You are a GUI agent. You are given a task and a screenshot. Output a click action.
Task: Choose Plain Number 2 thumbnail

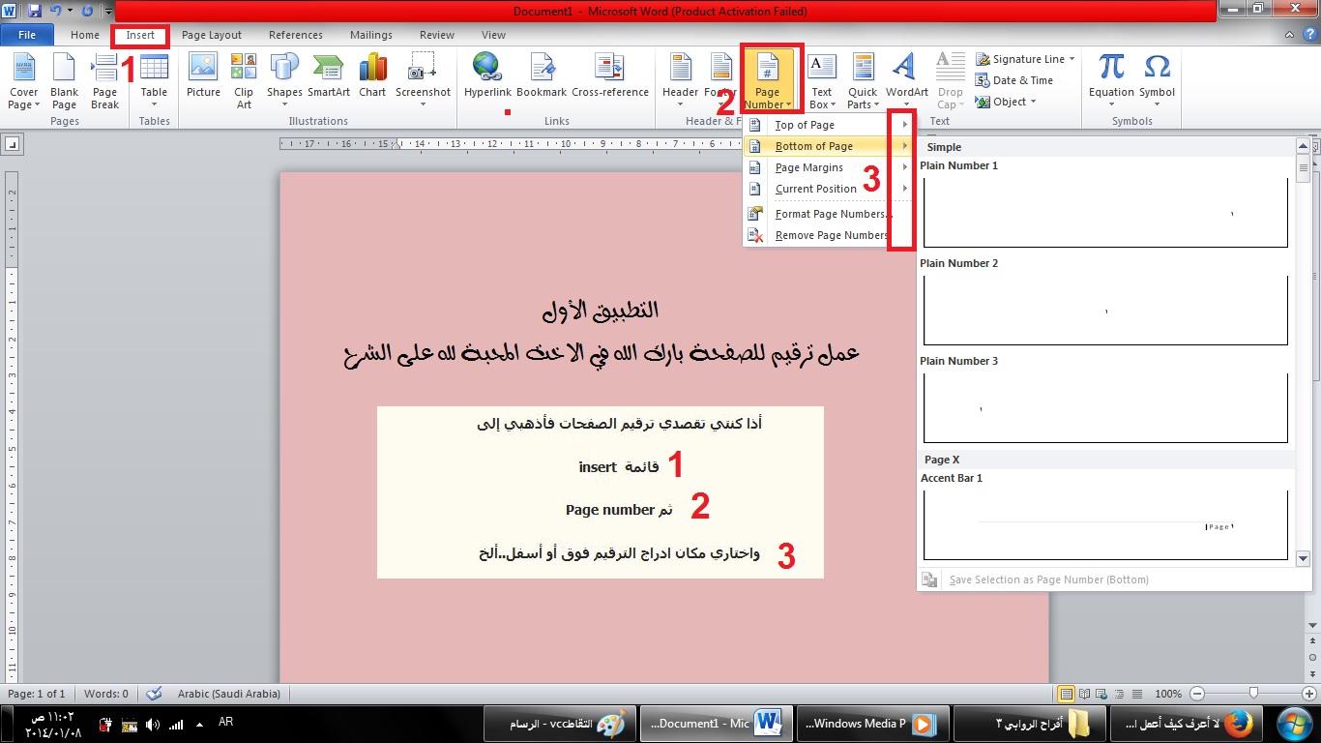[x=1105, y=310]
